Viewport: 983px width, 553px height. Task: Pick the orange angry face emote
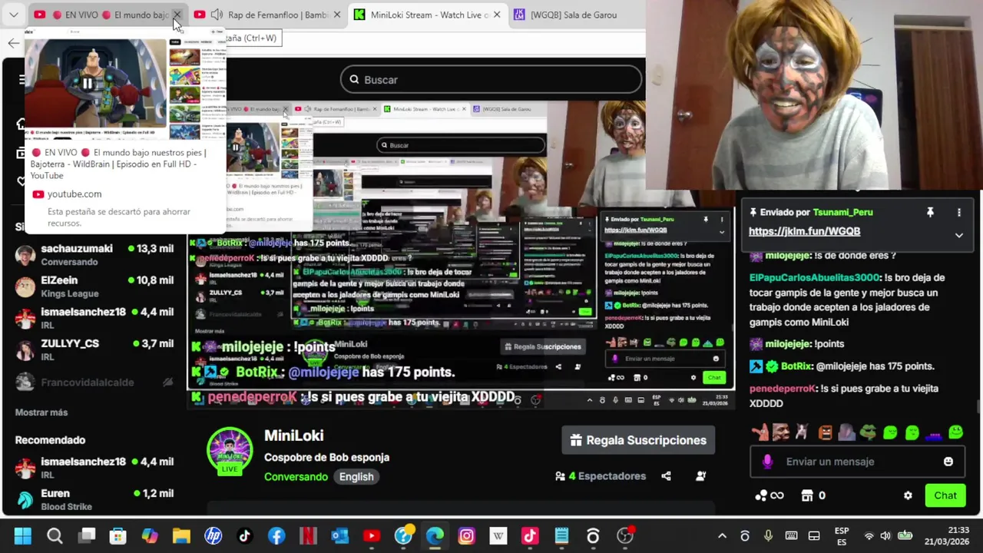click(x=825, y=432)
